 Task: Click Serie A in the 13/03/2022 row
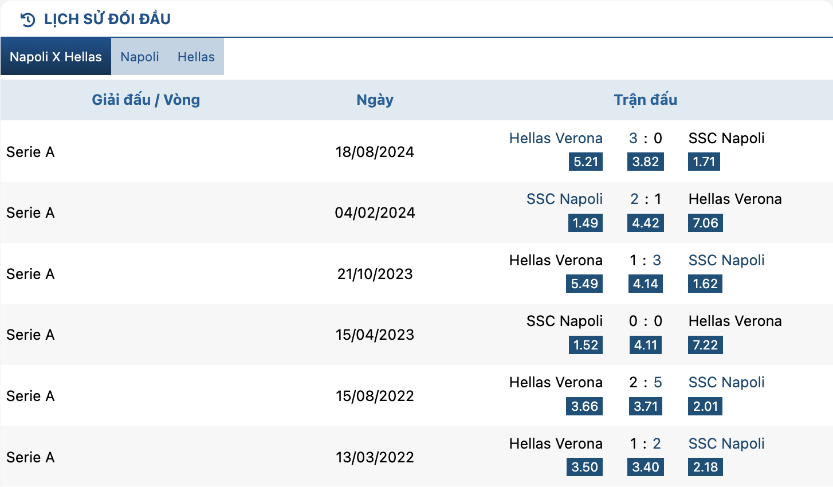coord(30,457)
